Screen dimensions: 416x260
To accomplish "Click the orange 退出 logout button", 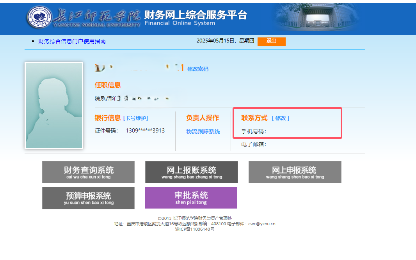I will (x=271, y=41).
